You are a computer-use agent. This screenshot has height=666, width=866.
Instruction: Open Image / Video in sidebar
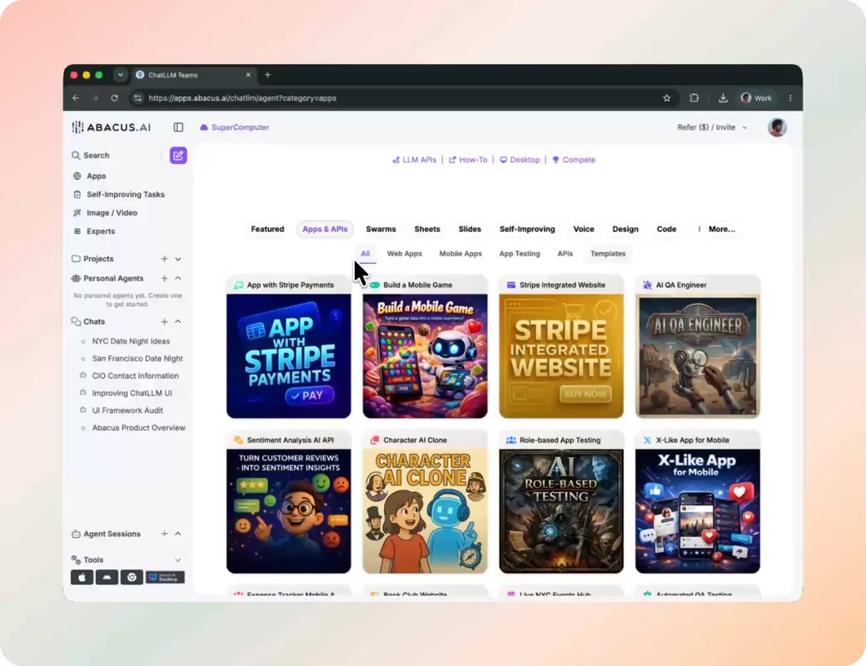click(112, 212)
